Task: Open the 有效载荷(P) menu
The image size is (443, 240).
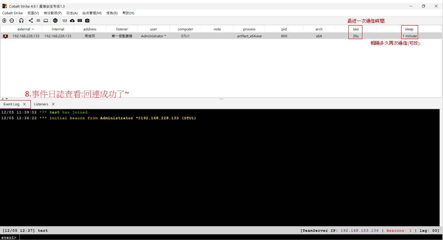Action: click(53, 13)
